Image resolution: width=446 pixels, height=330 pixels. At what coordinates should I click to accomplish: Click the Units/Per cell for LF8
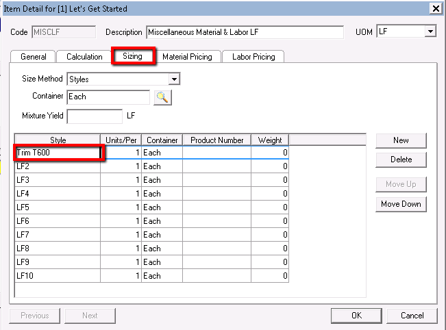pos(121,248)
